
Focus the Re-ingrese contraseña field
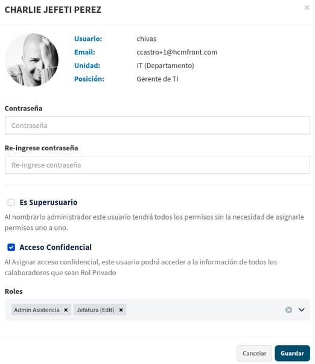point(157,165)
